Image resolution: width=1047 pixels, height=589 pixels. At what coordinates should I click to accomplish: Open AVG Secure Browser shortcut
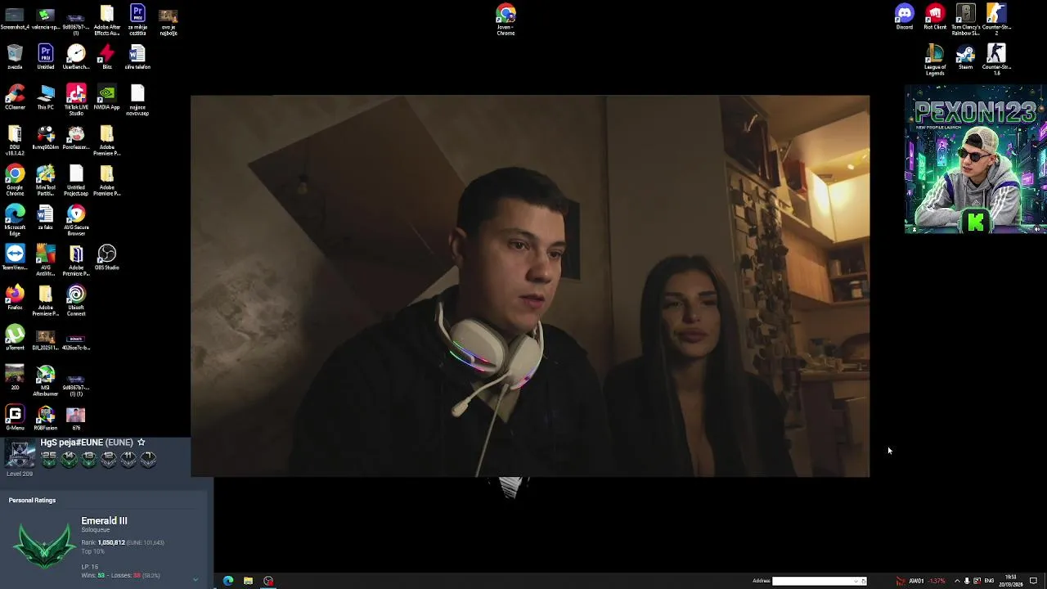[76, 219]
